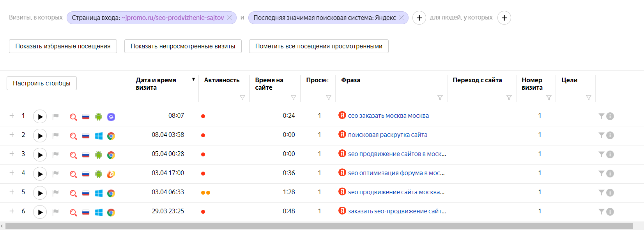Expand details for visit 3

[12, 154]
